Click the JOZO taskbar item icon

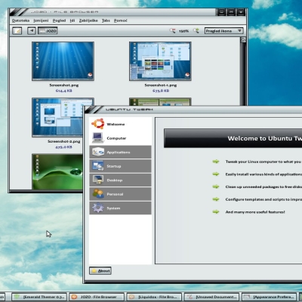click(74, 297)
